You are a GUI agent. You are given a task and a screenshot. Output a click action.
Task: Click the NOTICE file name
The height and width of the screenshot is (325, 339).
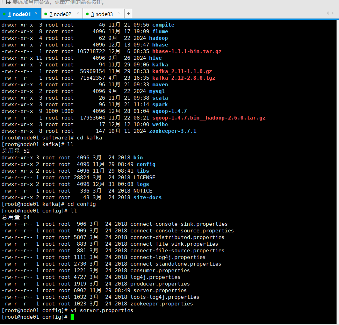(143, 191)
